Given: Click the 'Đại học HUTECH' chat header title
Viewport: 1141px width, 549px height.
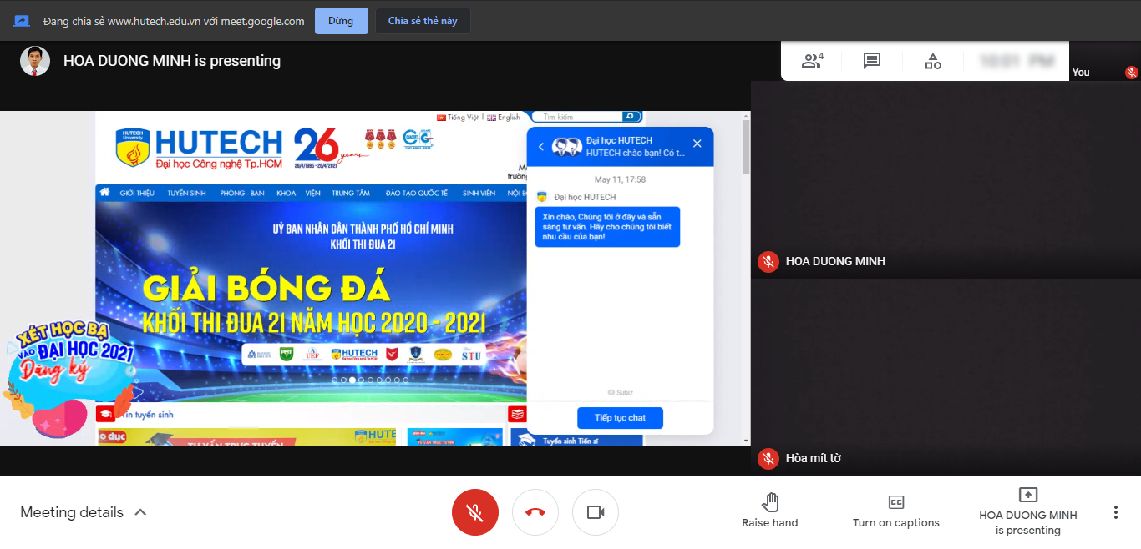Looking at the screenshot, I should (x=619, y=140).
